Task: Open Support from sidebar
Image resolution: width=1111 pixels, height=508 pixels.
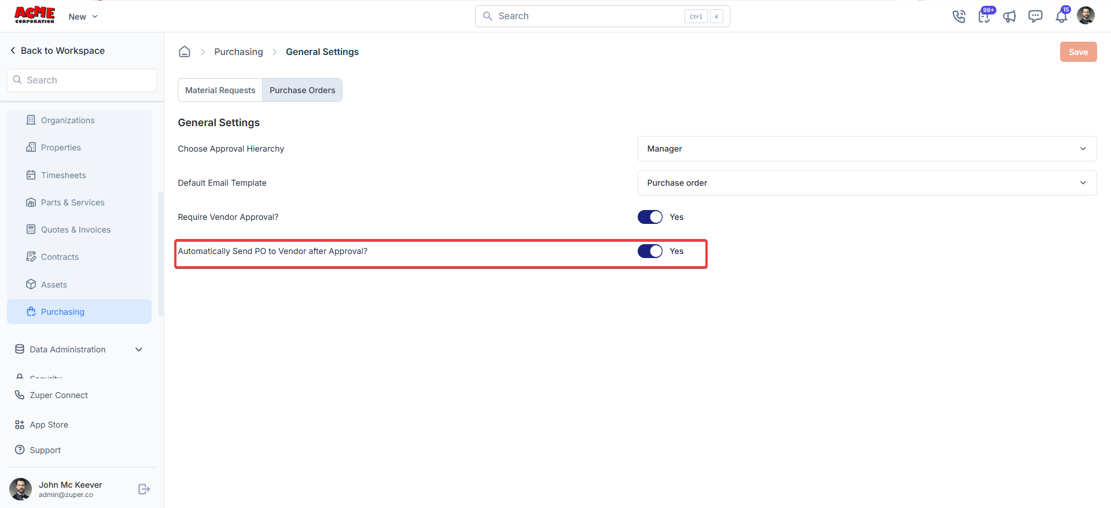Action: pyautogui.click(x=45, y=450)
